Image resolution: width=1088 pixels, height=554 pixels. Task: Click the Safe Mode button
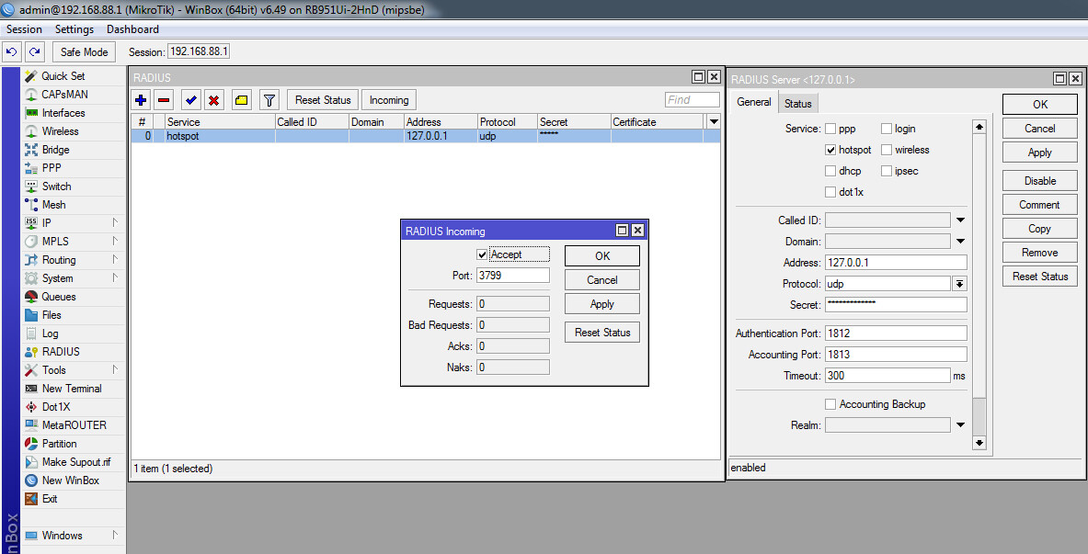click(84, 52)
